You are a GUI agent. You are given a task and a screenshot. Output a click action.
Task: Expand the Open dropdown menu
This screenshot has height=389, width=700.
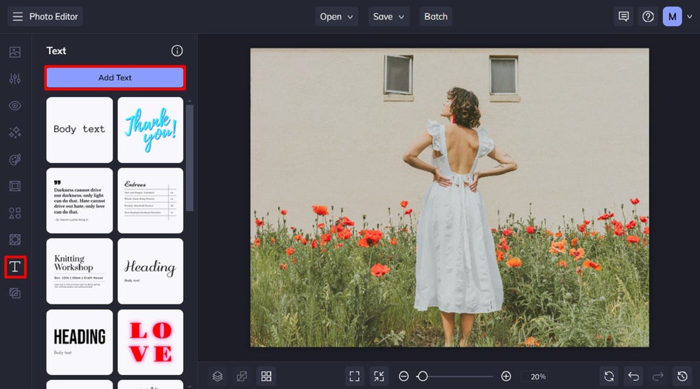337,16
